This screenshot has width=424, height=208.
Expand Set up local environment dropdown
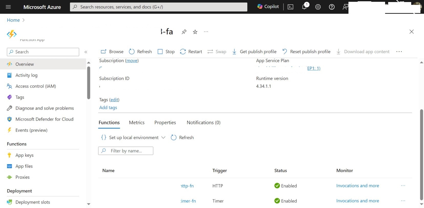(133, 137)
